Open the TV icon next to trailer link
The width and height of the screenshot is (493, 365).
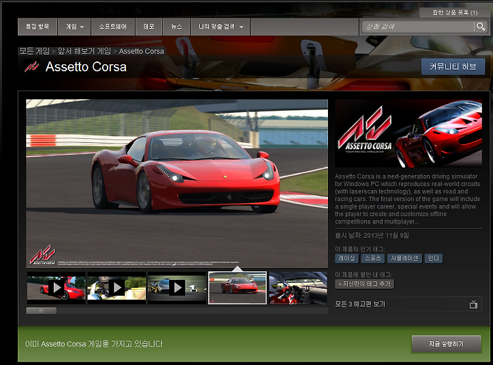pos(474,304)
